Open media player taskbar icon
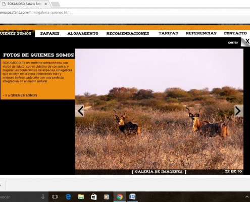The height and width of the screenshot is (202, 250). tap(107, 196)
